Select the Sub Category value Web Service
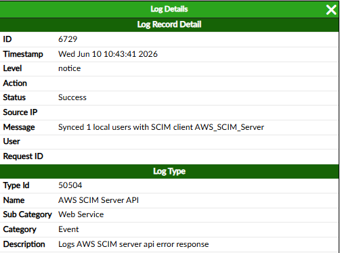The image size is (340, 253). click(81, 214)
